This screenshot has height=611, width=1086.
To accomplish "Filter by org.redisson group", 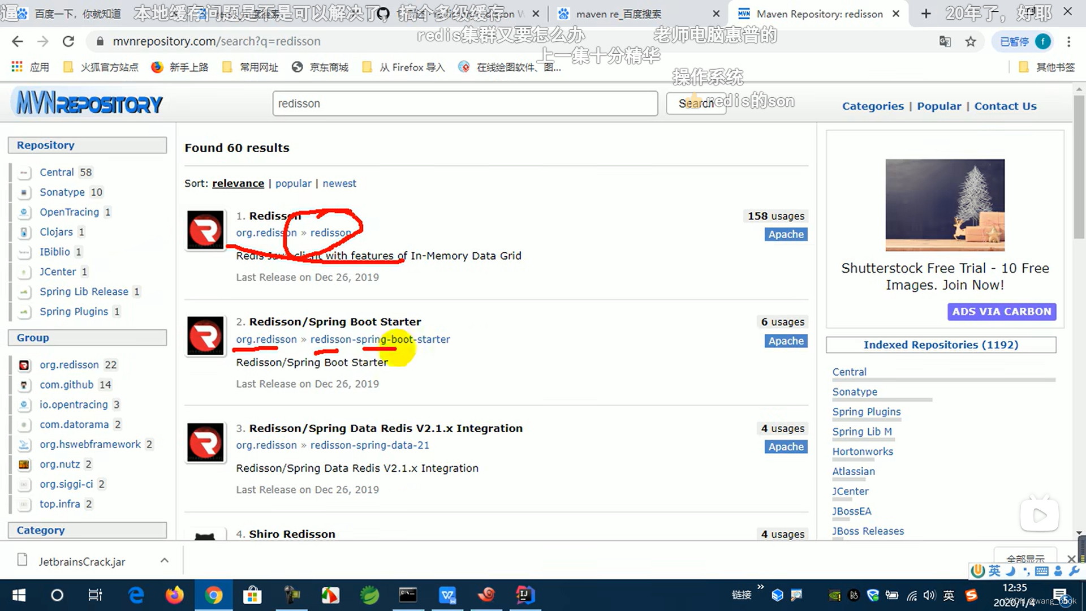I will pos(69,365).
